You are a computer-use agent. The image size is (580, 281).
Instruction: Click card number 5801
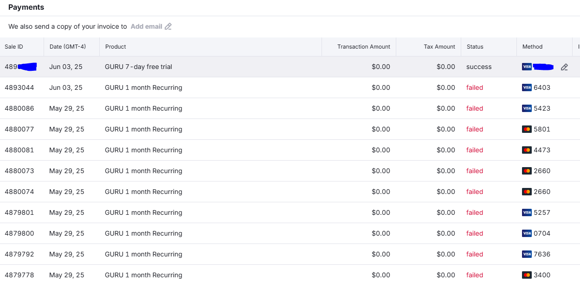(x=542, y=129)
